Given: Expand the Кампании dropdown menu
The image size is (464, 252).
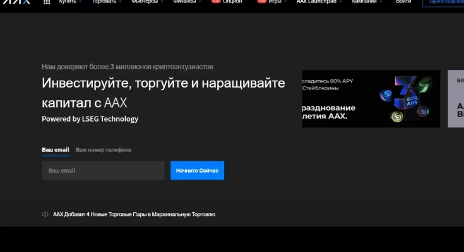Looking at the screenshot, I should [367, 2].
